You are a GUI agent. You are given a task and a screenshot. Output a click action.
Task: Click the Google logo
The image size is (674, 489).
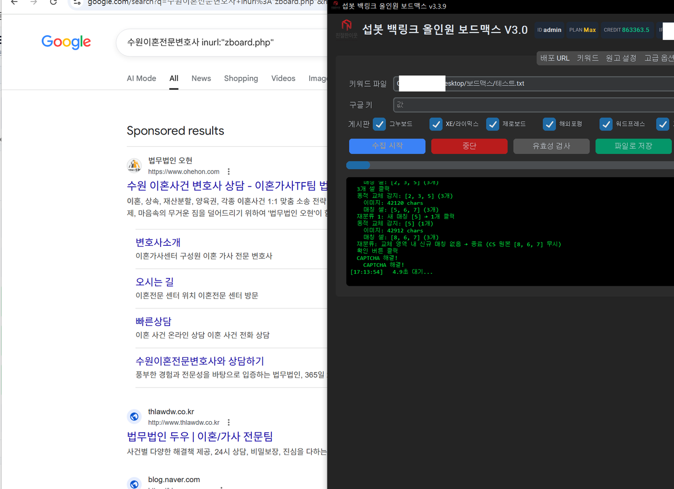(x=66, y=42)
